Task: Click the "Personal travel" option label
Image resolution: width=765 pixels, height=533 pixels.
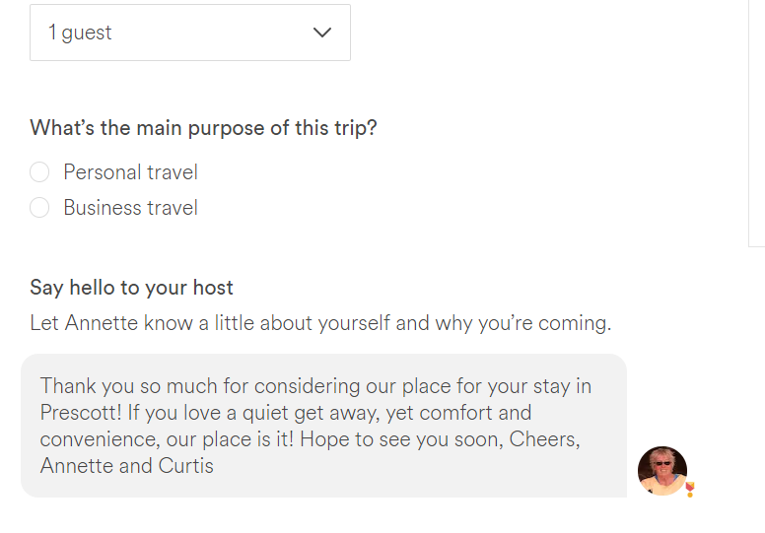Action: (x=130, y=172)
